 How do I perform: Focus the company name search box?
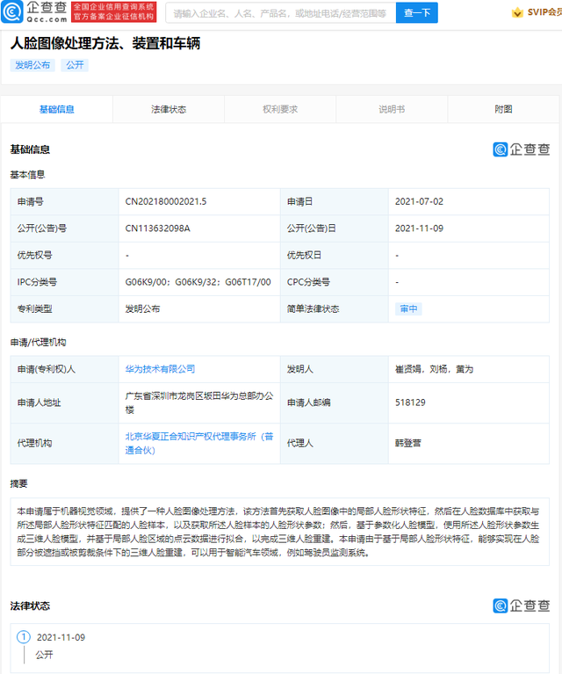tap(279, 13)
